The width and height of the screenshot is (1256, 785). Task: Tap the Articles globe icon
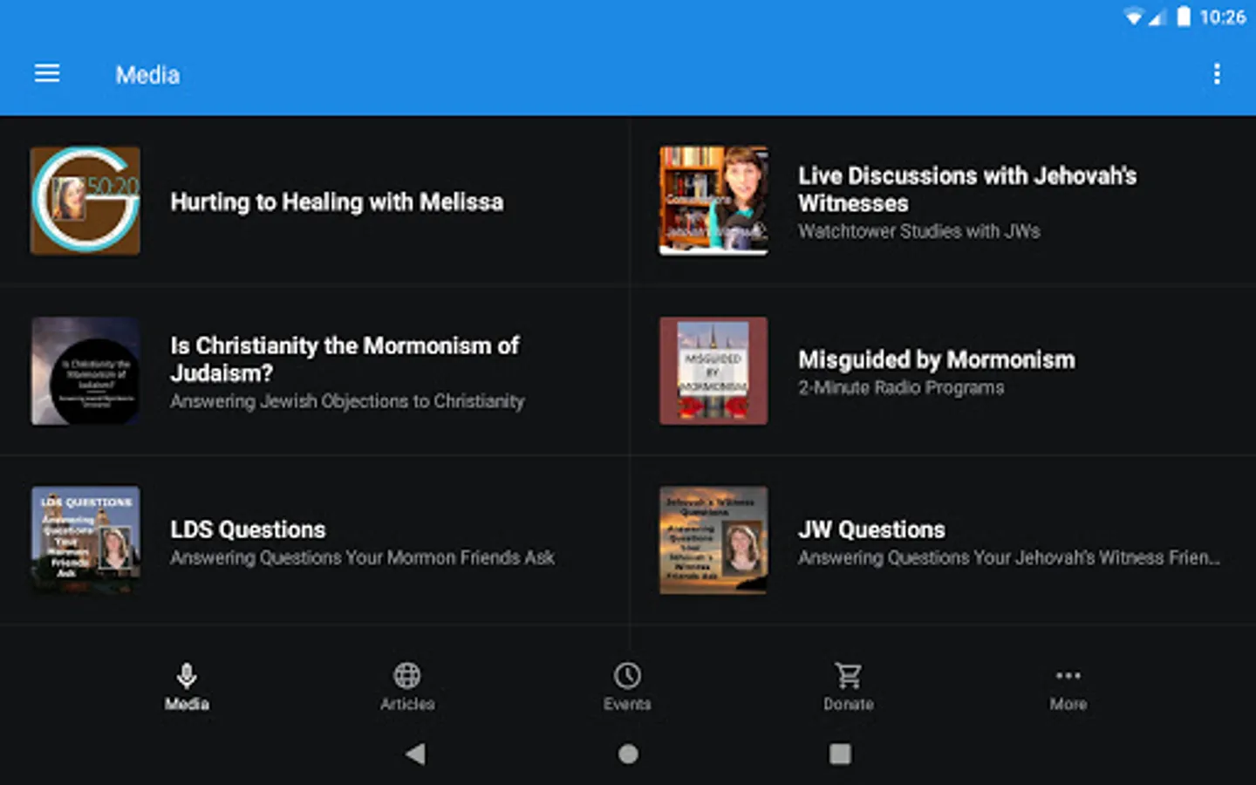coord(407,675)
